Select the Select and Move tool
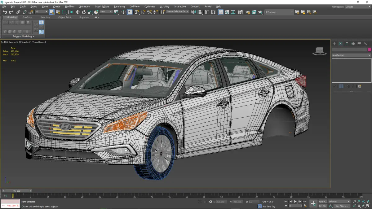This screenshot has height=209, width=372. click(x=77, y=12)
